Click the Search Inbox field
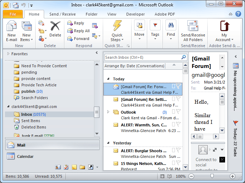 (143, 57)
